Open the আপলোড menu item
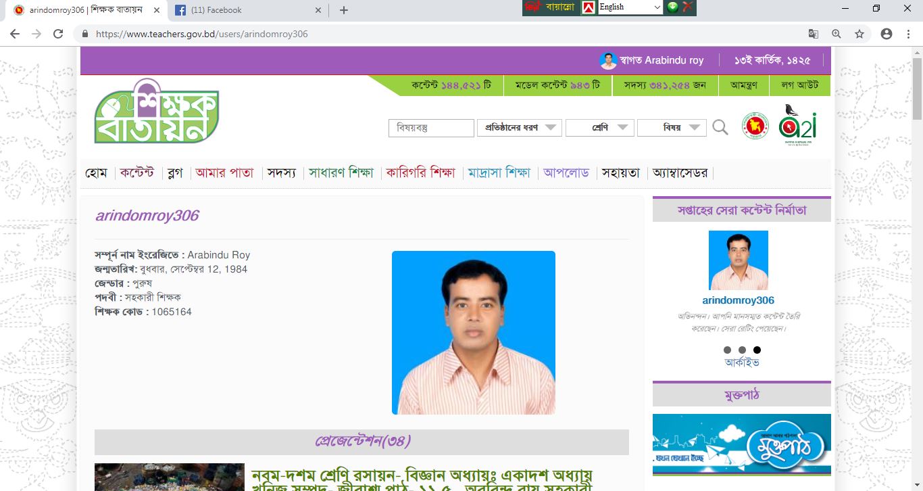Screen dimensions: 923x491 tap(566, 173)
